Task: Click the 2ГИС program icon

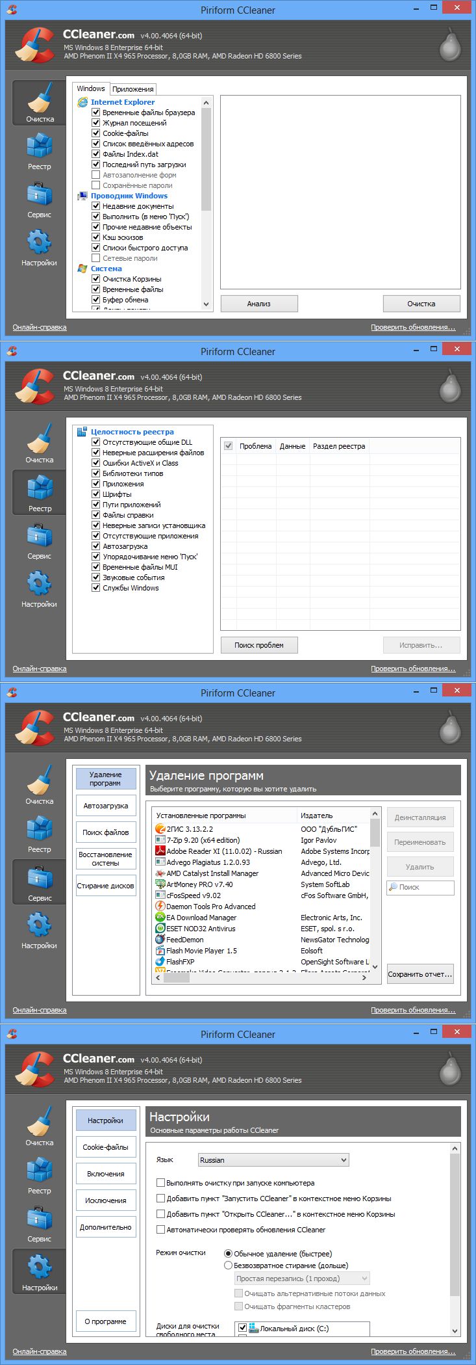Action: [160, 829]
